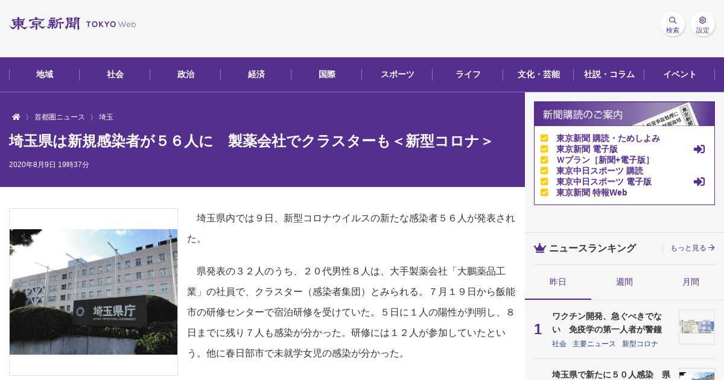The width and height of the screenshot is (724, 380).
Task: Click the Tokyo Shimbun Web logo
Action: click(73, 24)
